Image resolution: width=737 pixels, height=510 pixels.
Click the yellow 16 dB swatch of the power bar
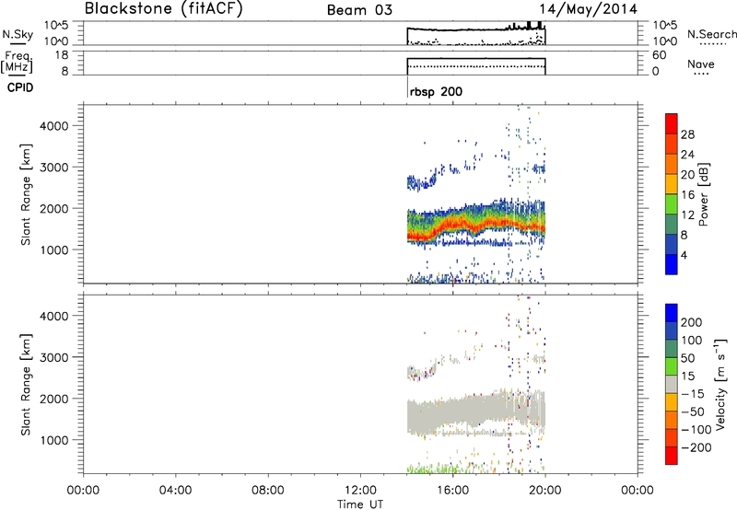tap(672, 183)
